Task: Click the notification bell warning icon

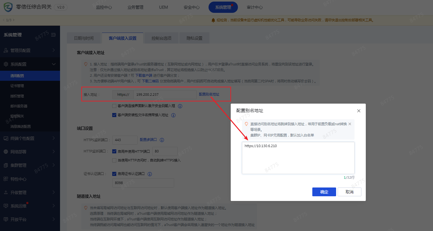Action: (214, 20)
